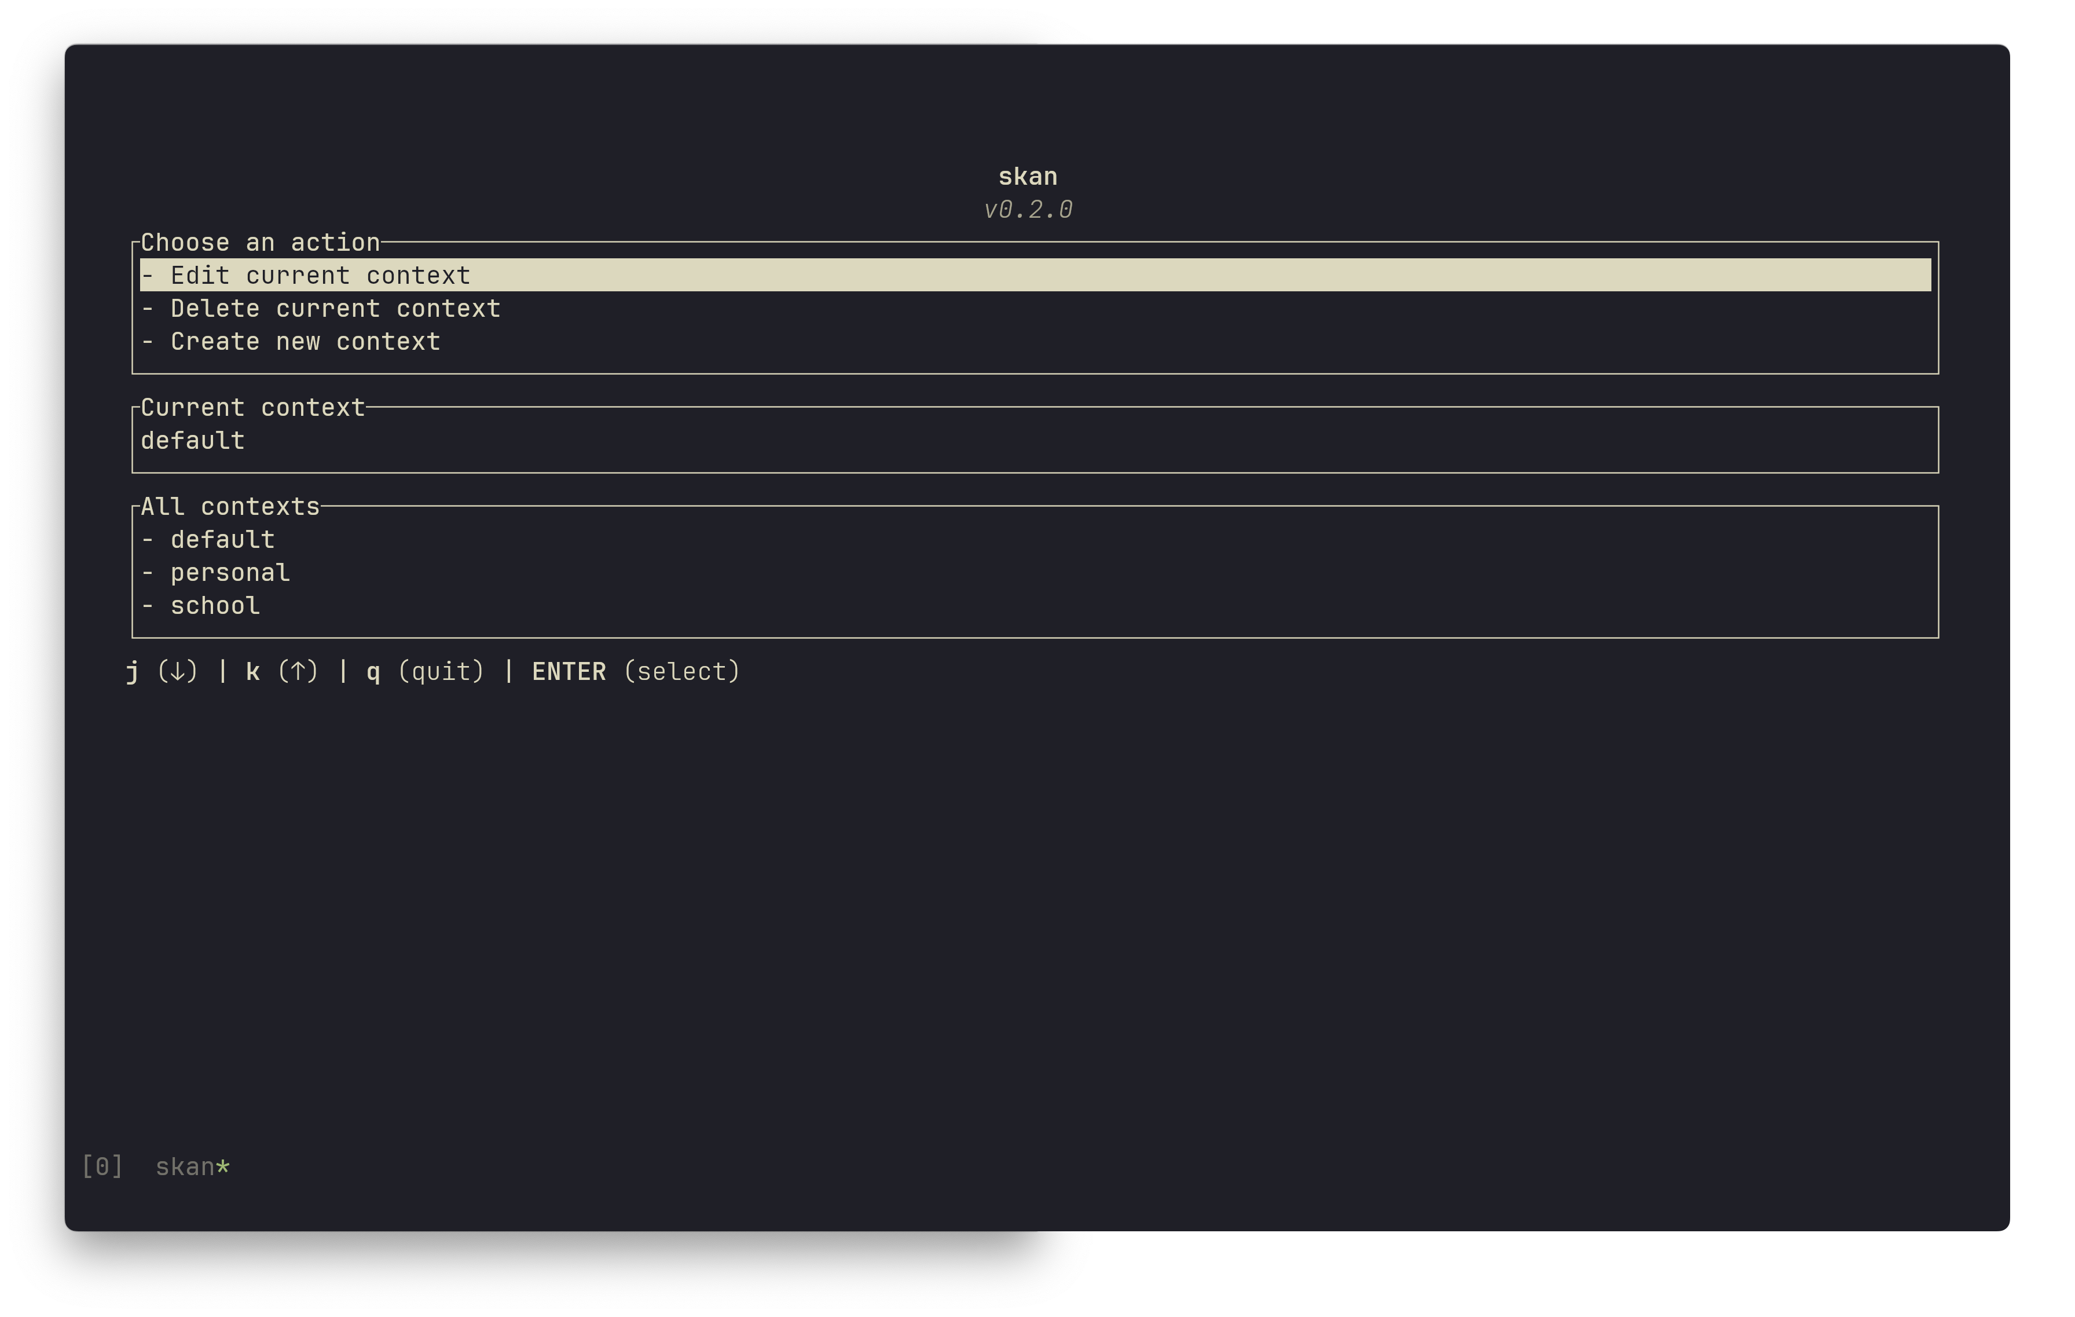This screenshot has width=2075, height=1317.
Task: Click the k up-arrow key hint
Action: [x=282, y=672]
